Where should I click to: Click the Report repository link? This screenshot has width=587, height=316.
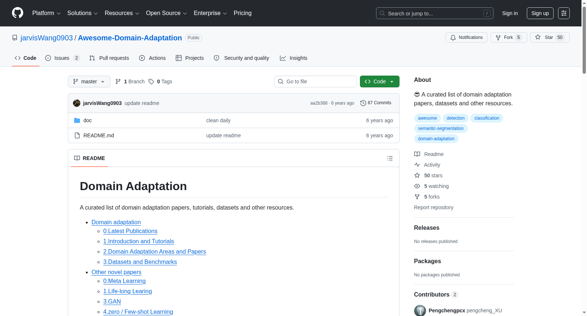point(434,207)
